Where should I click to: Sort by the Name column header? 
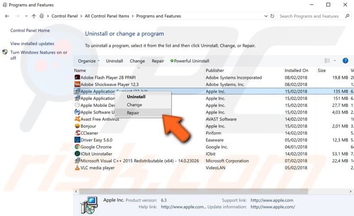point(80,70)
